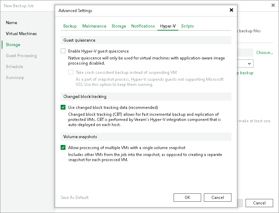
Task: Uncheck Use changed block tracking data
Action: [x=63, y=107]
